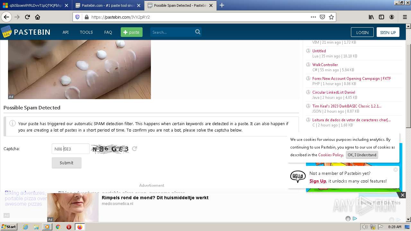Open the hand cream ad image
Image resolution: width=411 pixels, height=231 pixels.
[x=79, y=69]
